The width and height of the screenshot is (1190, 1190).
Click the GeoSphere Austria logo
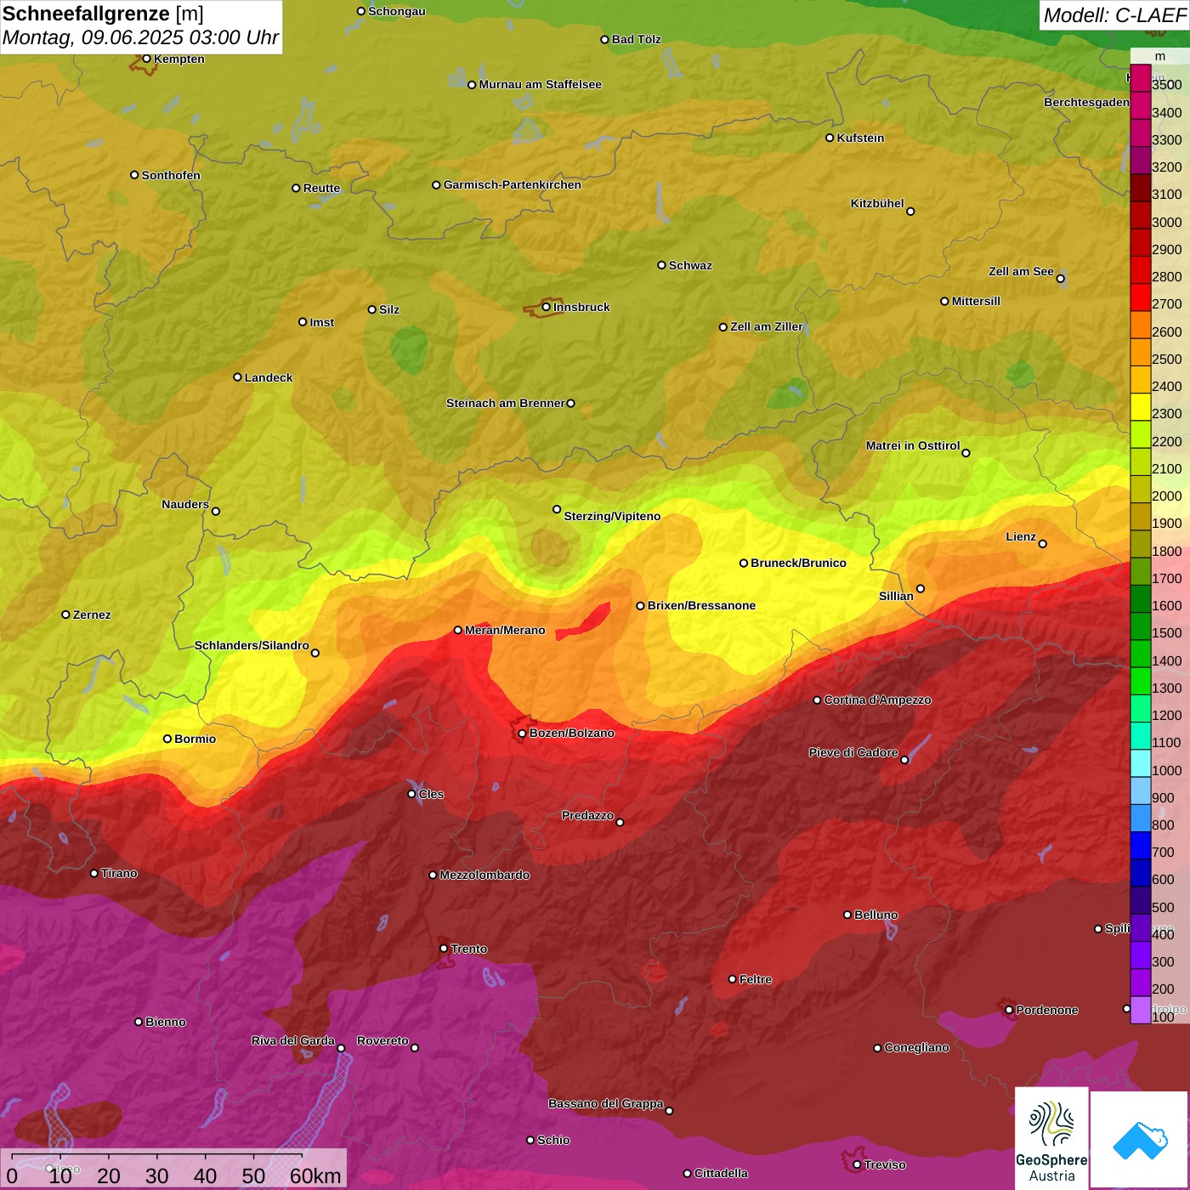point(1051,1138)
